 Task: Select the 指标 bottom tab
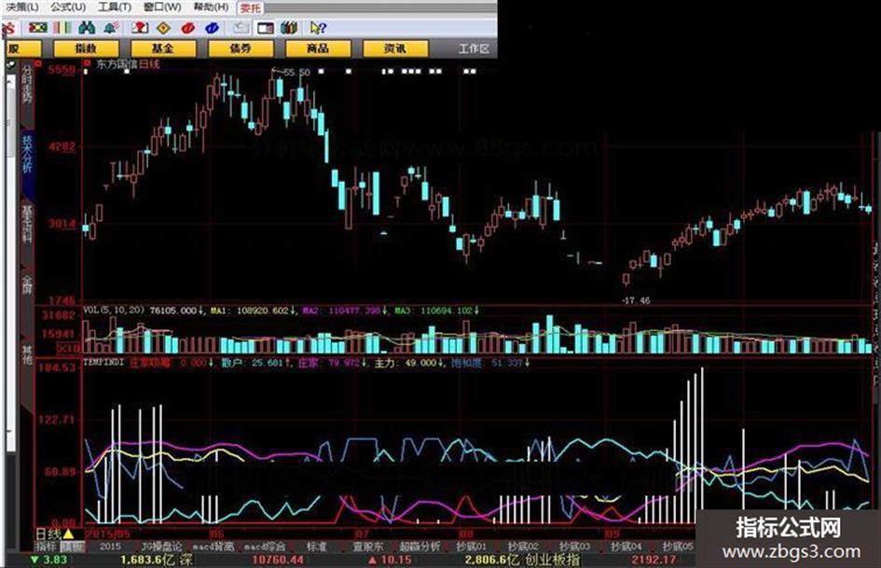[x=47, y=546]
